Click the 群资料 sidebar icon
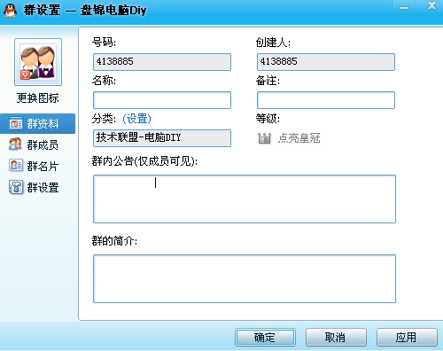 pyautogui.click(x=16, y=123)
